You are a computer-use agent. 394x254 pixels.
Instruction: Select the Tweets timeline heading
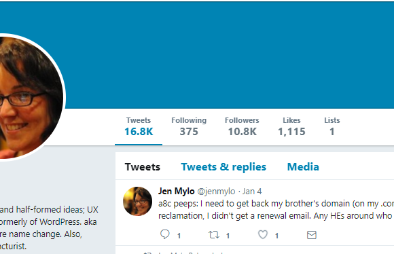click(x=143, y=167)
